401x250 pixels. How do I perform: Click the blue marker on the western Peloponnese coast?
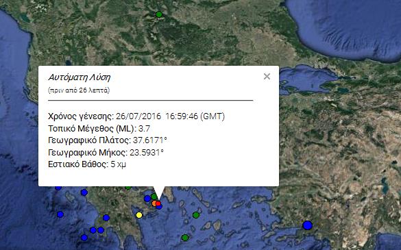coord(106,218)
